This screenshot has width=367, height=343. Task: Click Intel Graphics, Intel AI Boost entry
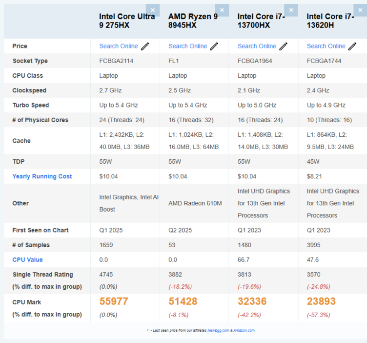coord(129,203)
